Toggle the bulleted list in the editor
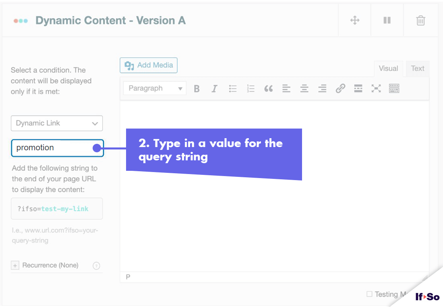Viewport: 443px width, 307px height. click(233, 88)
